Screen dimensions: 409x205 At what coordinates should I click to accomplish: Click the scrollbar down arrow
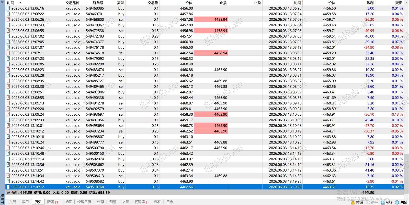[406, 197]
